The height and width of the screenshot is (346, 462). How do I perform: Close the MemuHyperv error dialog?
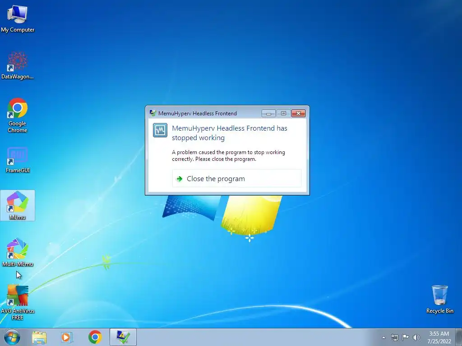click(x=298, y=113)
